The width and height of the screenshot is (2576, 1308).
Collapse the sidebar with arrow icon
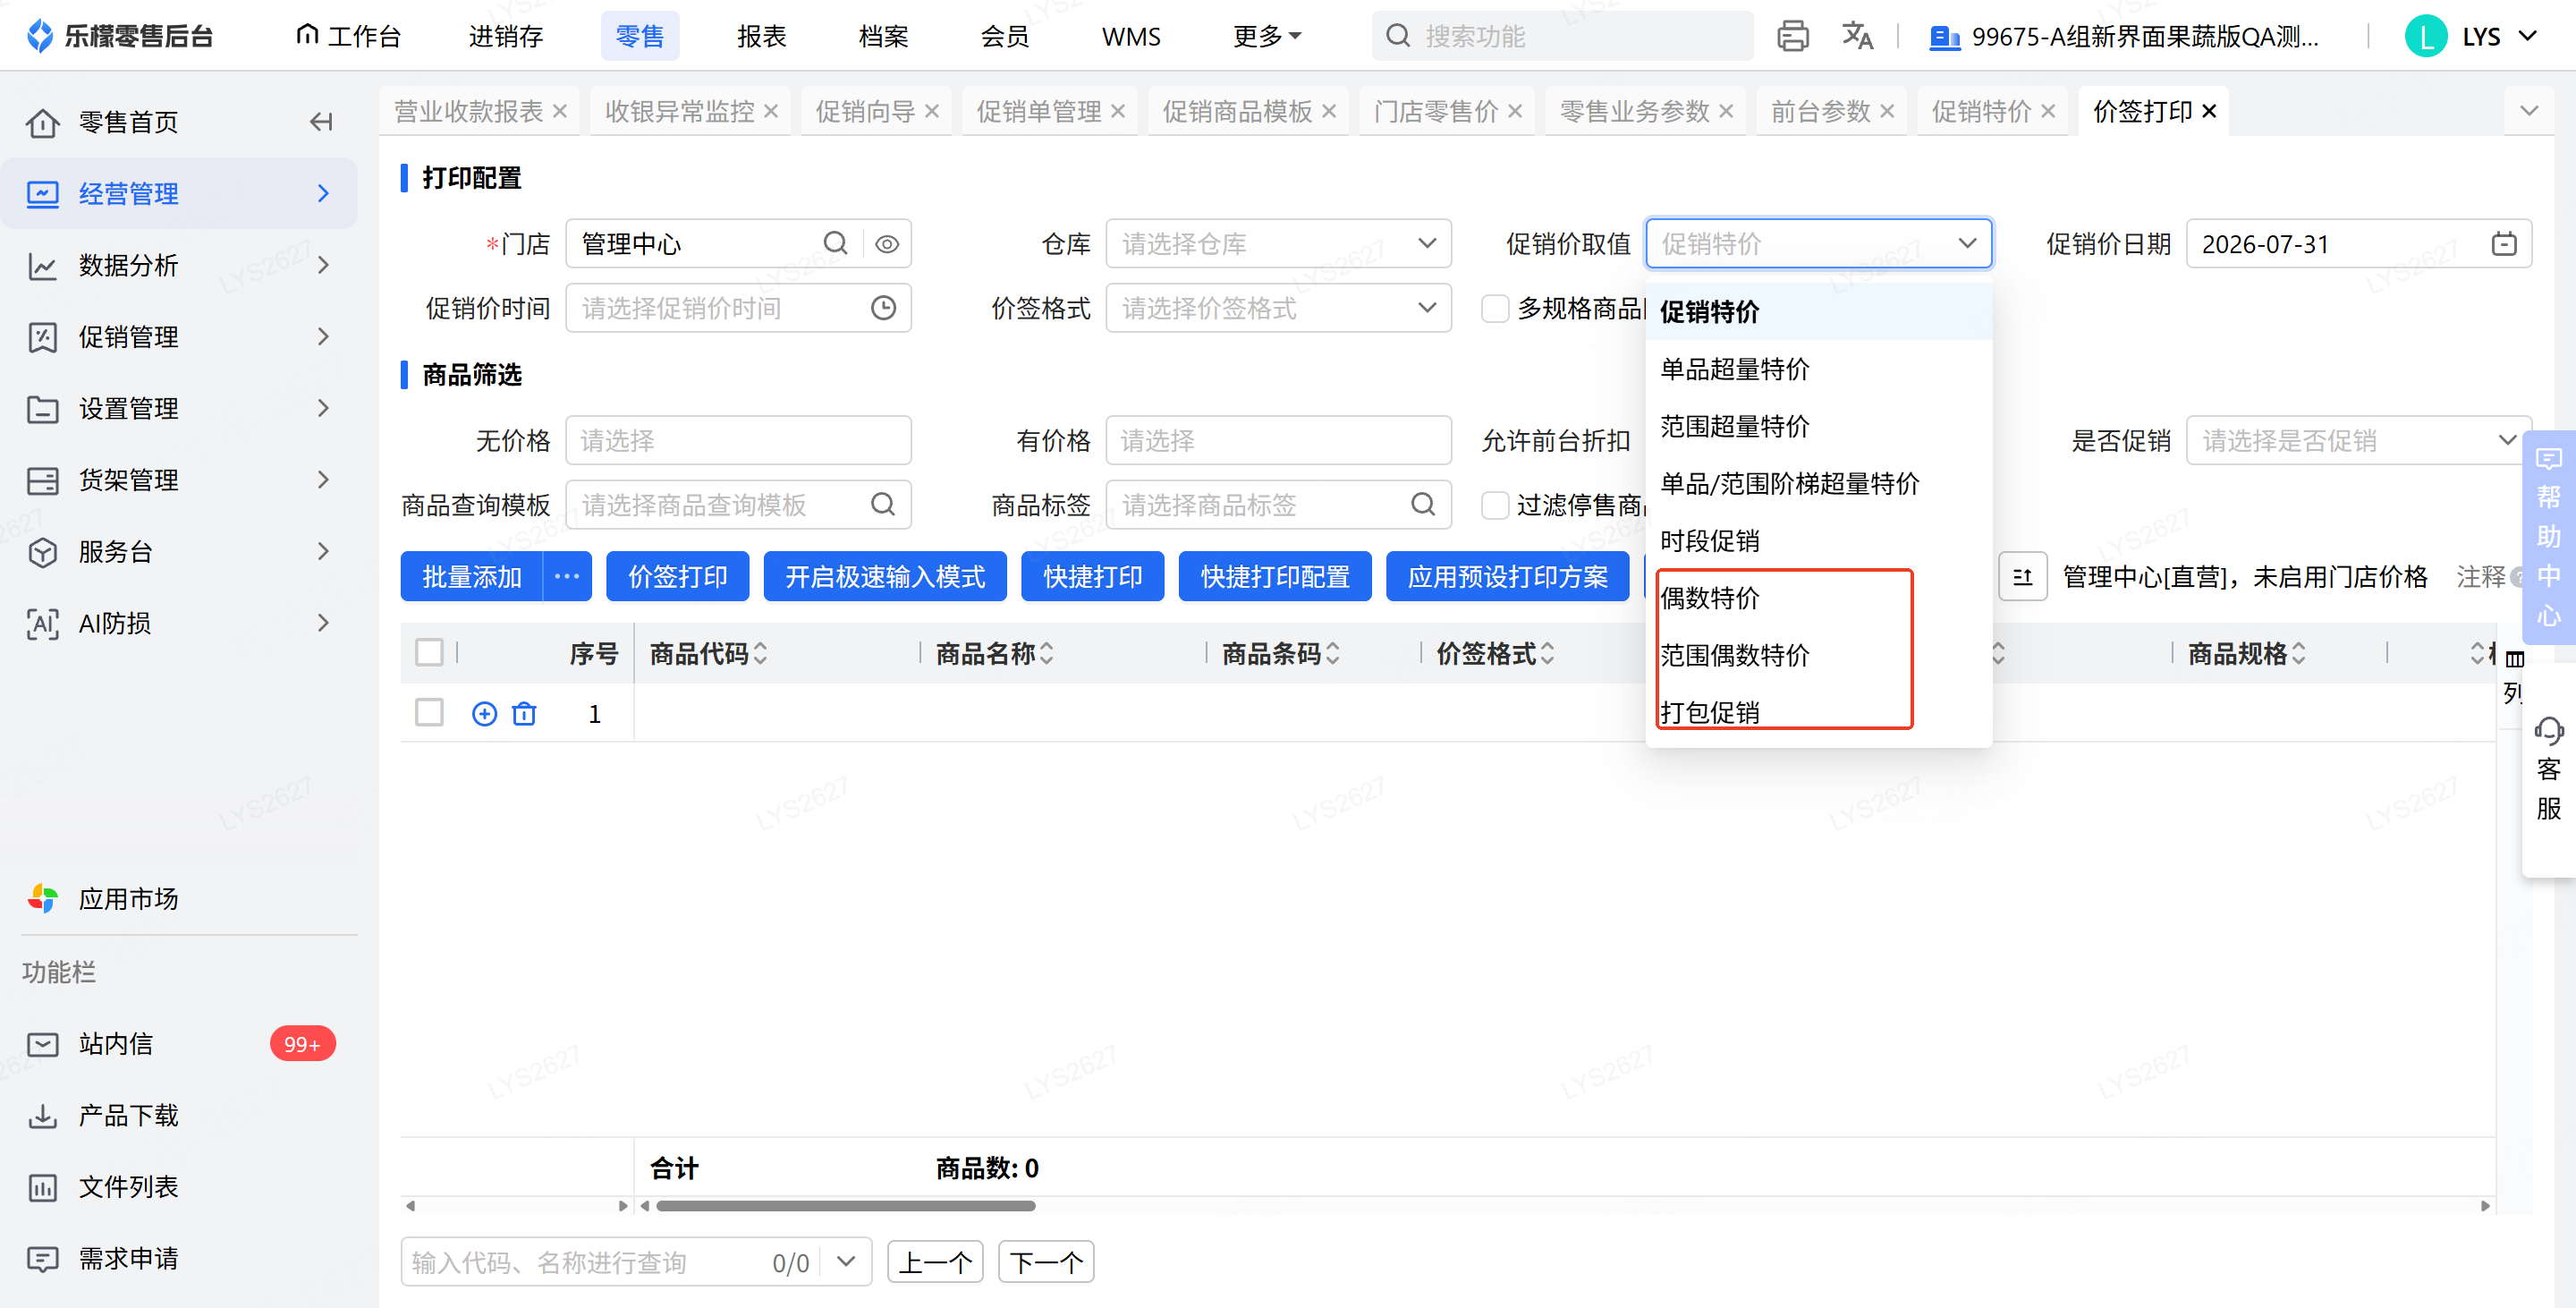(x=321, y=122)
